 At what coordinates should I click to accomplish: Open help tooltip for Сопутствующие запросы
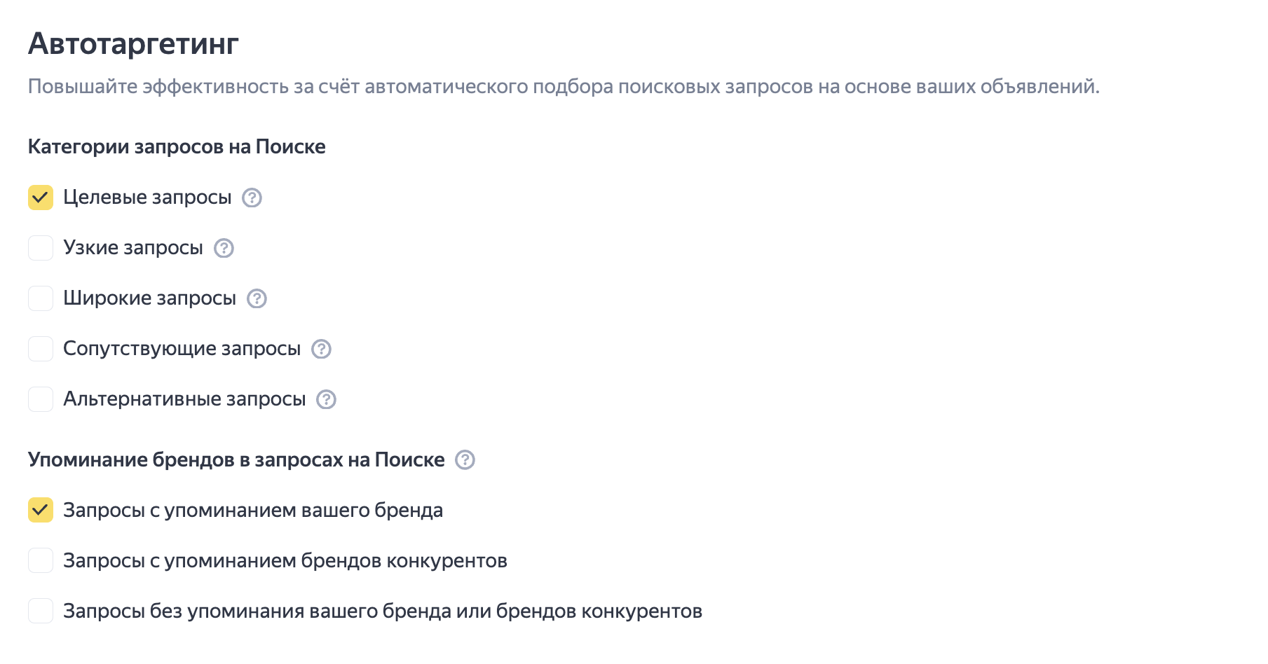tap(321, 349)
